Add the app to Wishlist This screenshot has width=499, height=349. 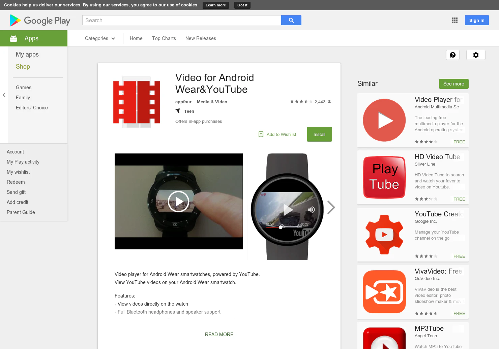coord(277,134)
